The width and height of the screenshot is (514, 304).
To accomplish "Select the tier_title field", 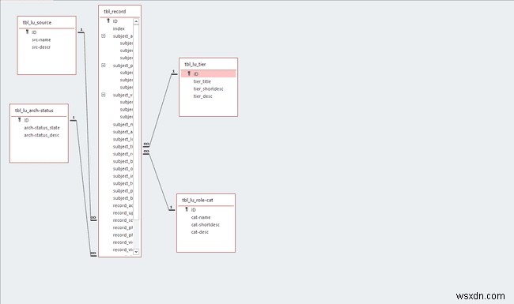I will (202, 81).
